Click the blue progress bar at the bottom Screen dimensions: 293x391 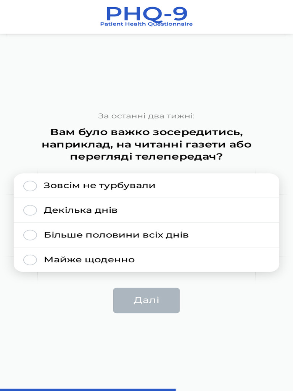point(88,389)
